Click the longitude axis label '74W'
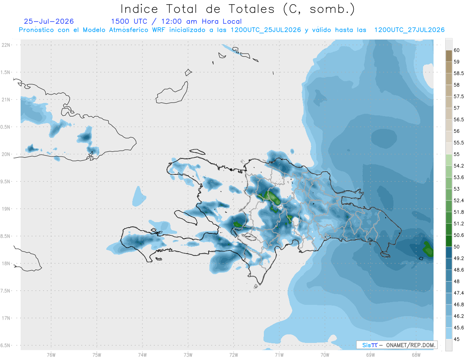Viewport: 467px width, 360px height. (142, 355)
